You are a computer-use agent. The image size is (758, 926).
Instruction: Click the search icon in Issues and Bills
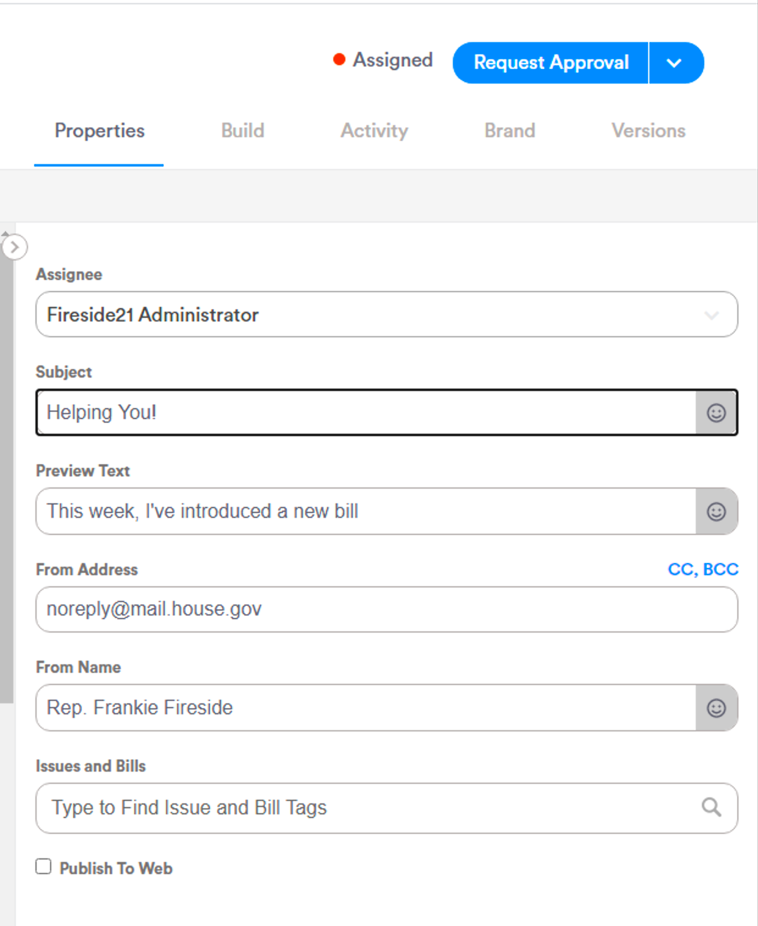(x=711, y=806)
